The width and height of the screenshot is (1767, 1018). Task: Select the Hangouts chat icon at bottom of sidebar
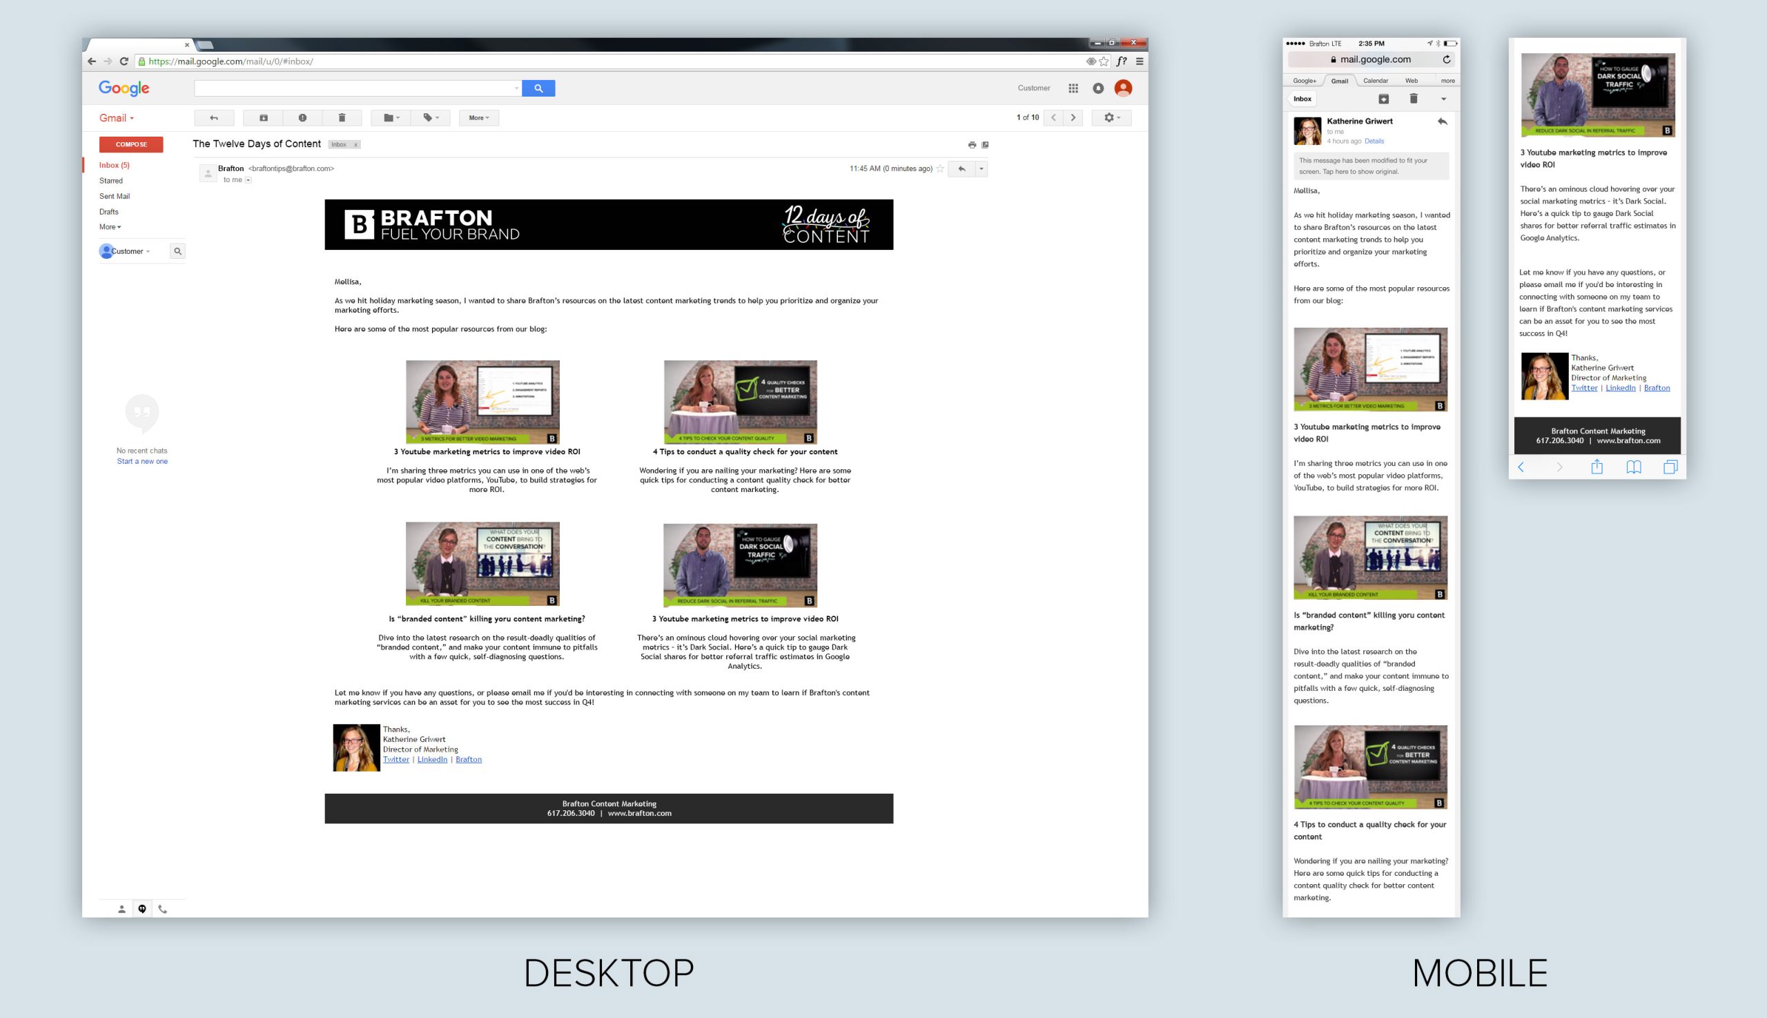point(142,909)
